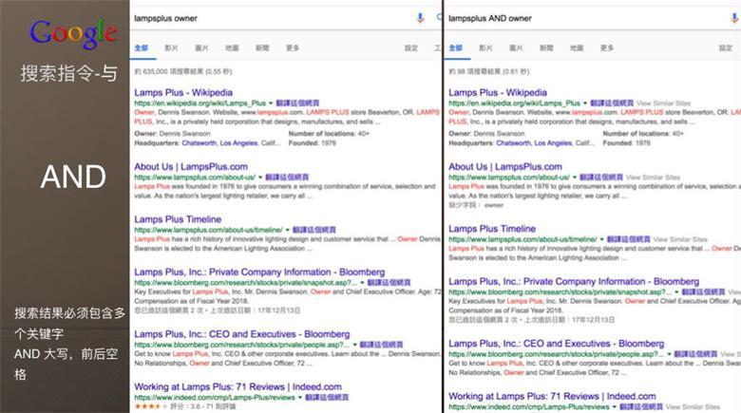Click the 'Los Angeles' headquarters link in the 'lampsplus owner' results
Viewport: 741px width, 413px height.
click(238, 143)
